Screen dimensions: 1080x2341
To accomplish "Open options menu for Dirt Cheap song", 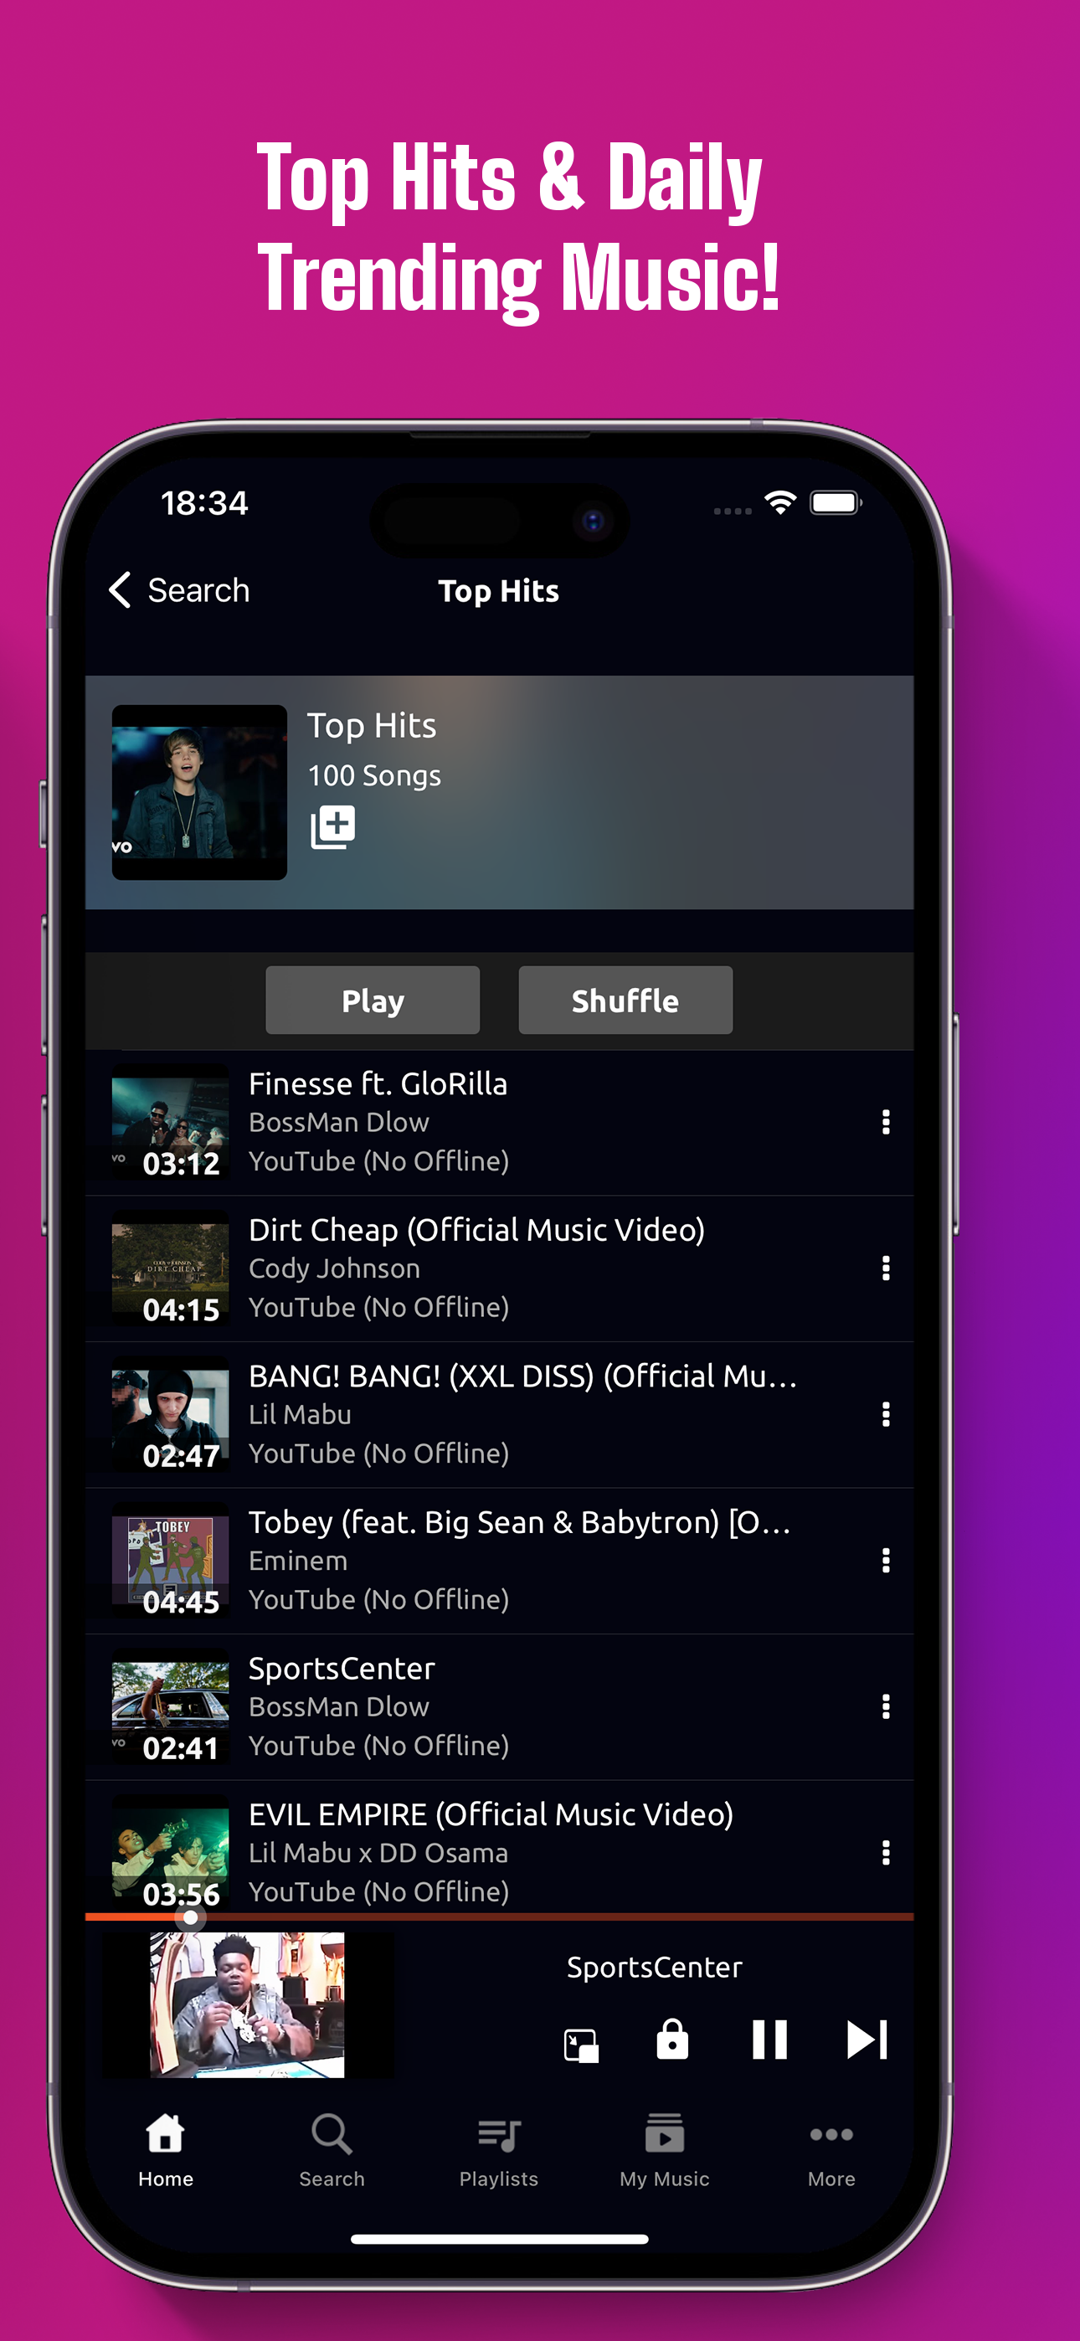I will [886, 1268].
